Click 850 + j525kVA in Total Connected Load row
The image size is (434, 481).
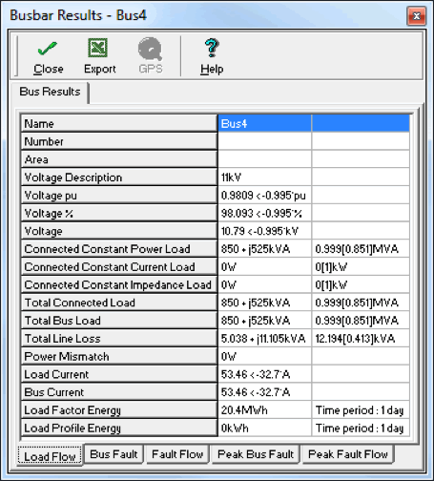[265, 303]
